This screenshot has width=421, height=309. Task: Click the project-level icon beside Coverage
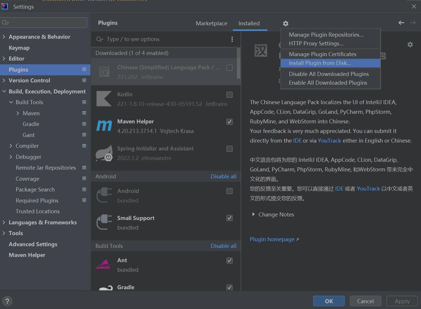(x=84, y=178)
